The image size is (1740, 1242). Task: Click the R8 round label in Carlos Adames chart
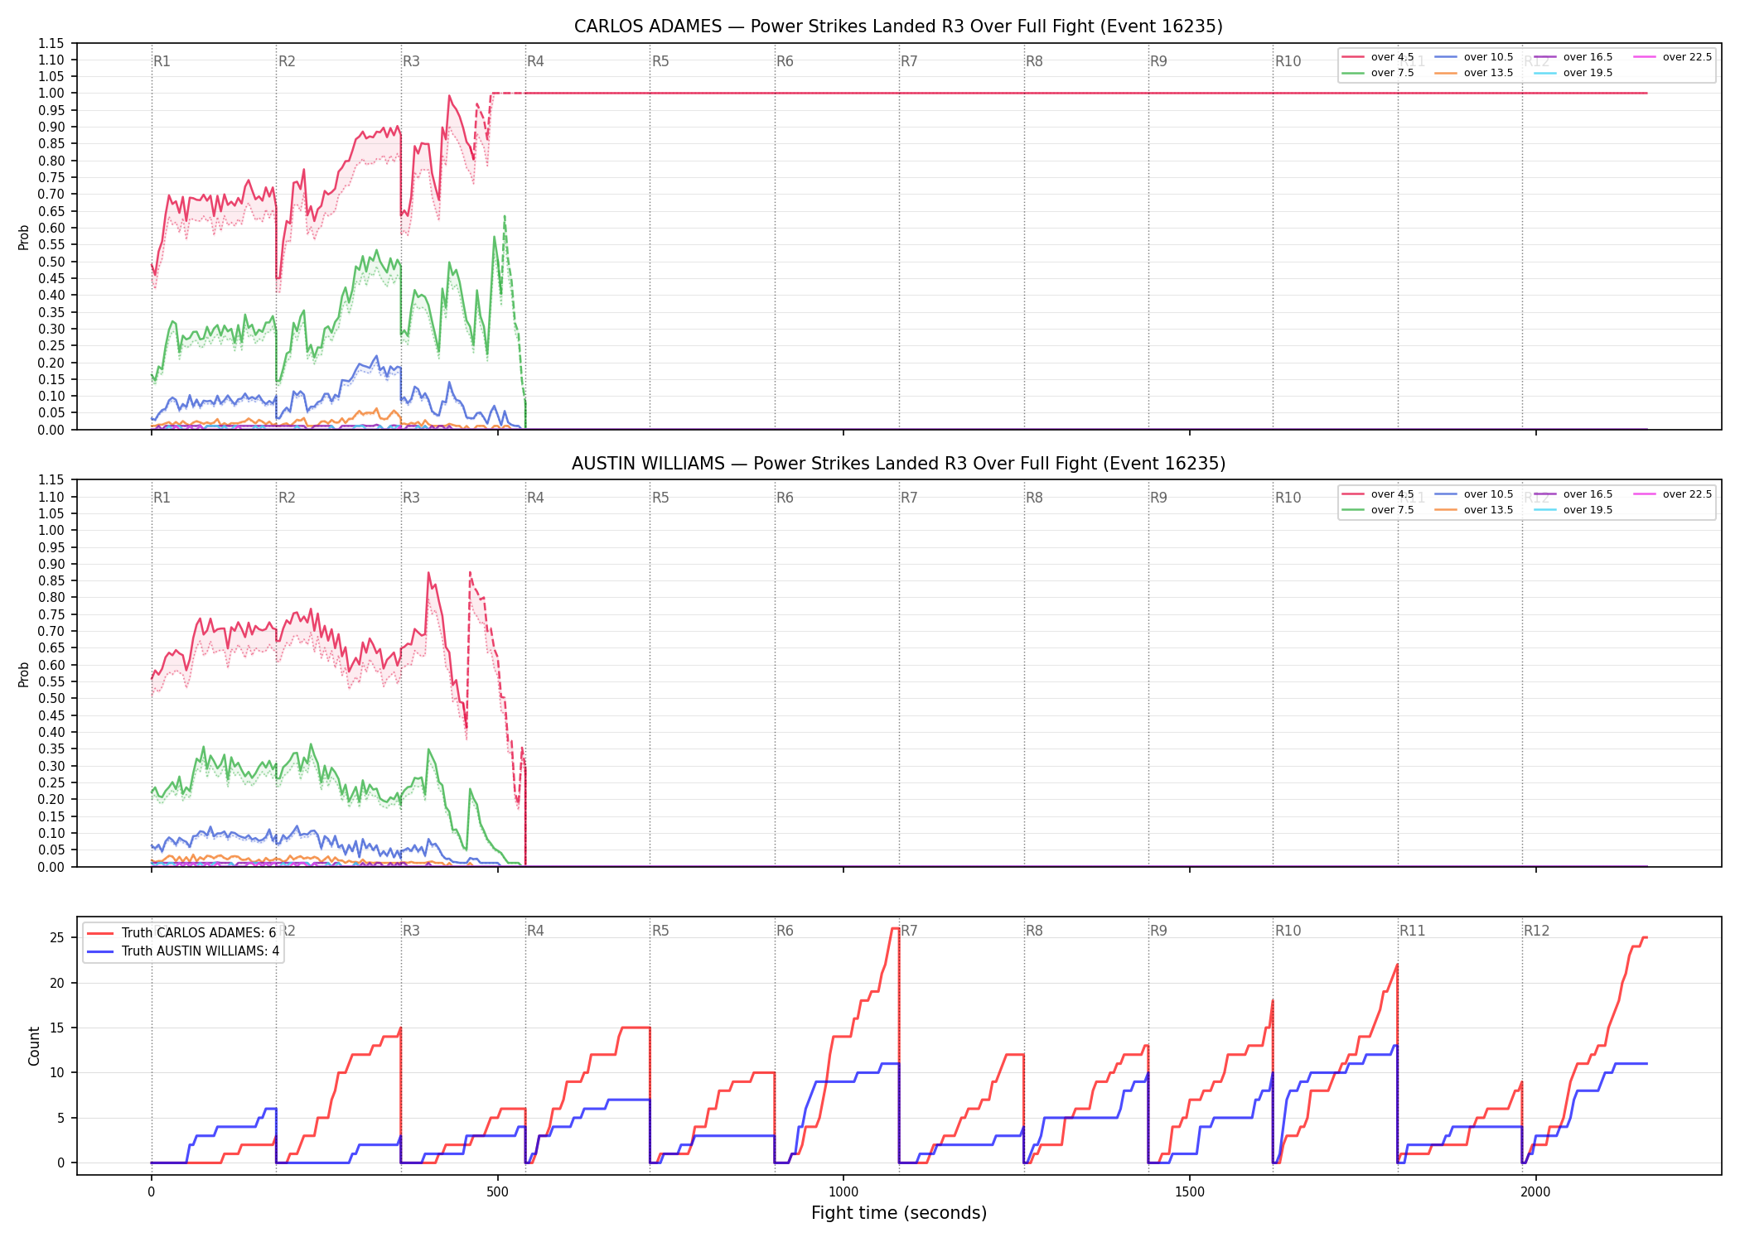1034,61
